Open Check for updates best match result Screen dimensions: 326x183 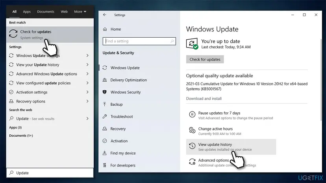pyautogui.click(x=50, y=35)
